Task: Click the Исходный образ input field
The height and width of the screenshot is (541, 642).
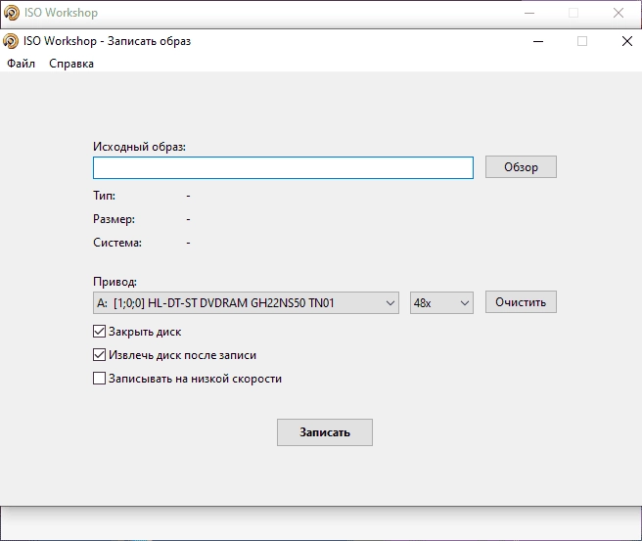Action: coord(283,167)
